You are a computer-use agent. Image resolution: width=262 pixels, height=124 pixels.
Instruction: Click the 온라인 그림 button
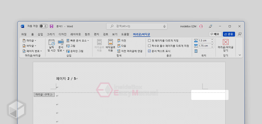[x=75, y=51]
